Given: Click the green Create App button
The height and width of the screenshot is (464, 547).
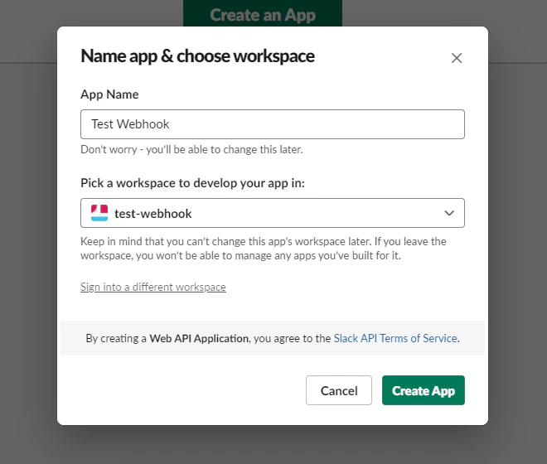Looking at the screenshot, I should pyautogui.click(x=424, y=390).
